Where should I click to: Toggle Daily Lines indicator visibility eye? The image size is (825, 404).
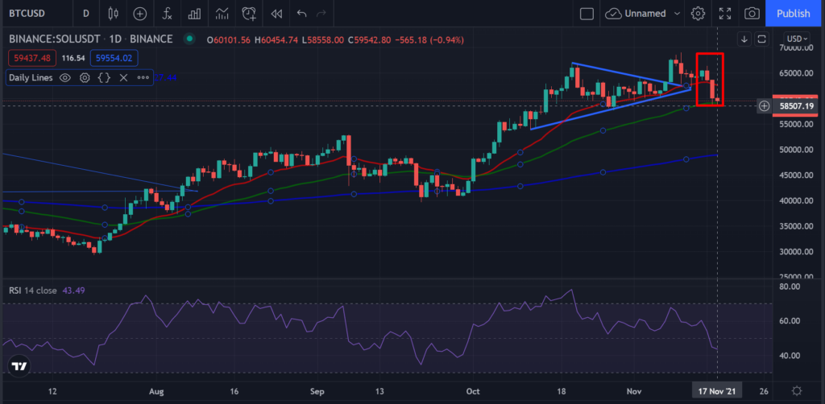[64, 78]
